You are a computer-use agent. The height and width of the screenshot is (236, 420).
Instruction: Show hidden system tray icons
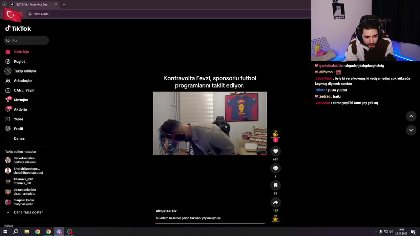(375, 232)
